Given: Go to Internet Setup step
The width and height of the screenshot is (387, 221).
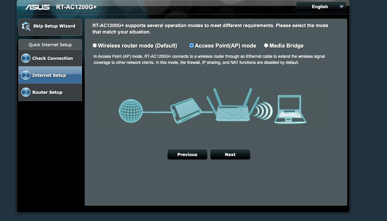Looking at the screenshot, I should coord(50,75).
